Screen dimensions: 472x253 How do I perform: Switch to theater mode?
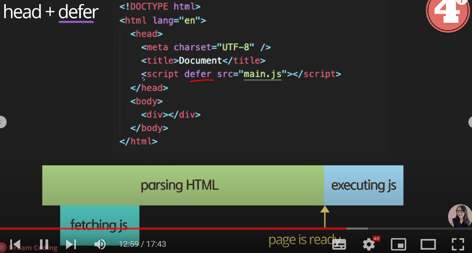[428, 244]
